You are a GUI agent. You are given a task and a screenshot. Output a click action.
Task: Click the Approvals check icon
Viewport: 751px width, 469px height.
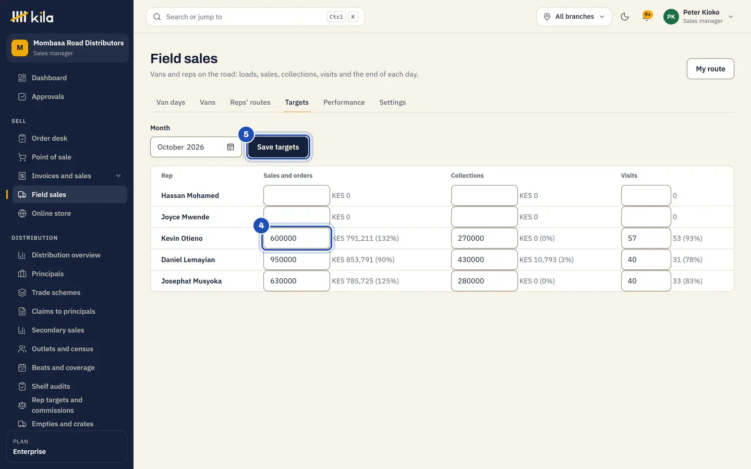click(22, 96)
